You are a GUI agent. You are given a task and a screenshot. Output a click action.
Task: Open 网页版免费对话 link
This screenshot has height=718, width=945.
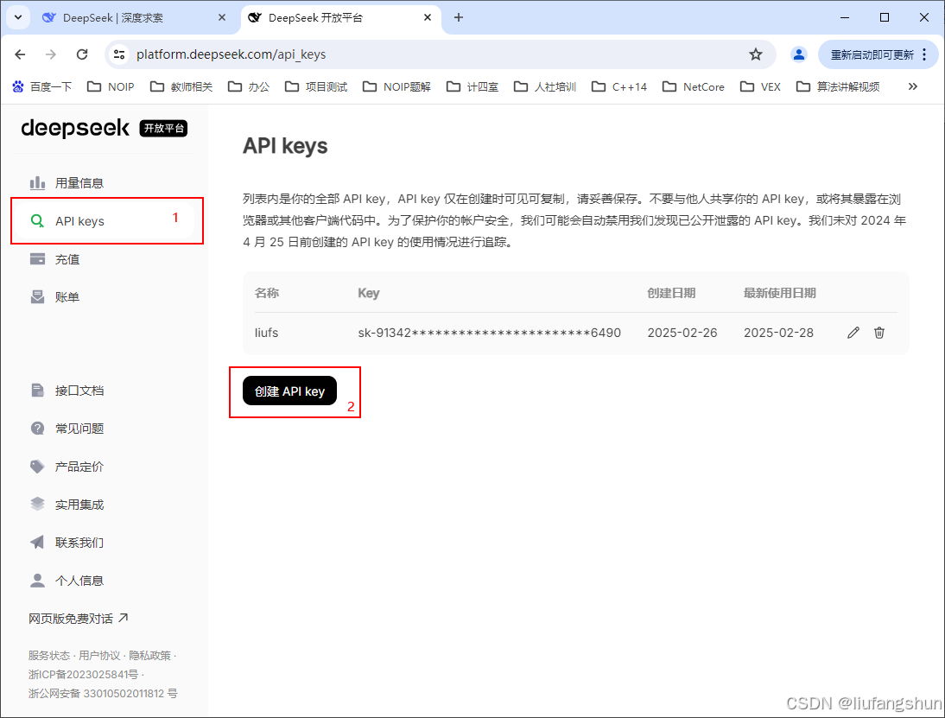click(x=79, y=619)
